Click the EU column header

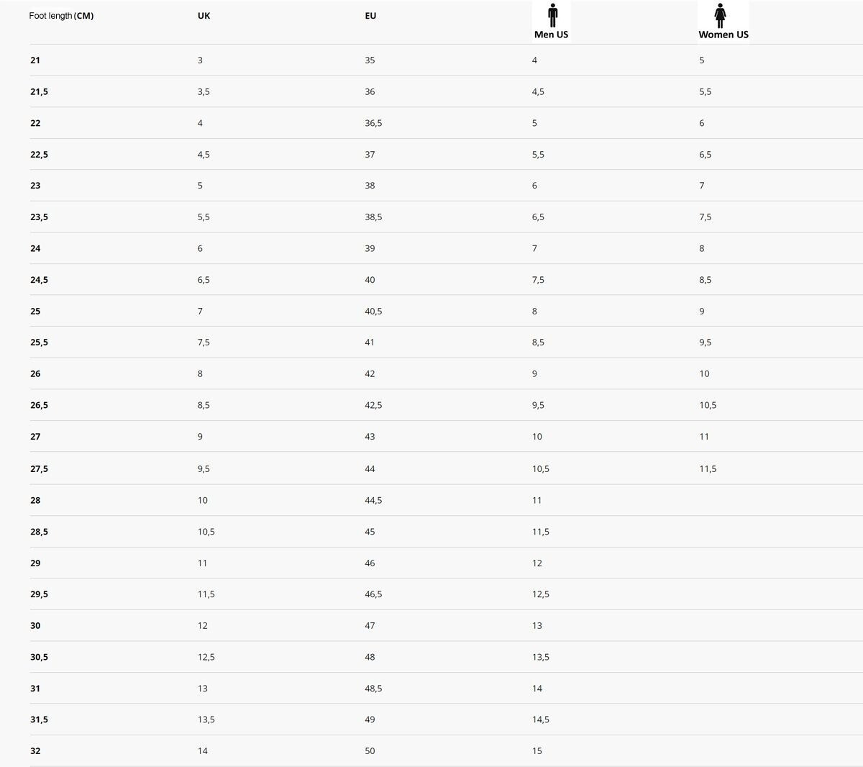[370, 16]
